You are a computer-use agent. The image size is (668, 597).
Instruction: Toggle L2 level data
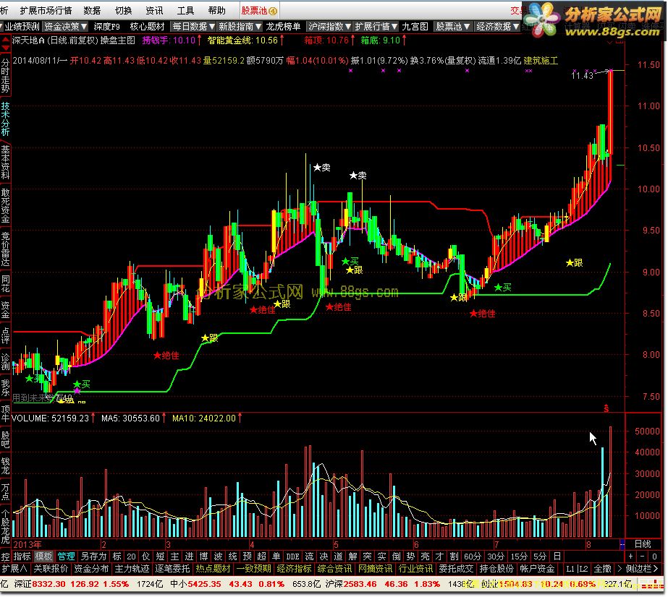[x=583, y=569]
